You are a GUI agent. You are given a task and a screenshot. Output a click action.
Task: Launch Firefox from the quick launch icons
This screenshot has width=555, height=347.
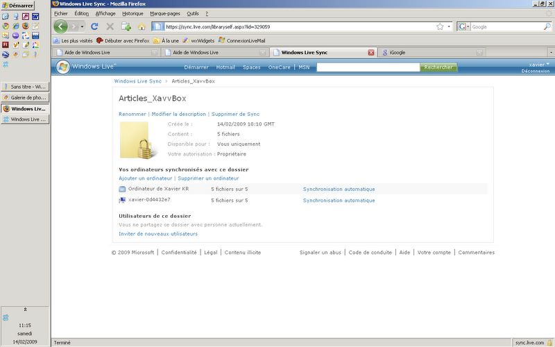click(26, 26)
